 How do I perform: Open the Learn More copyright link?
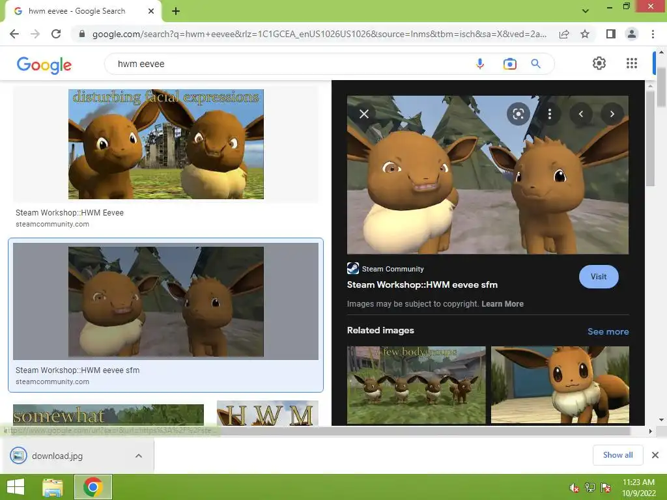(502, 304)
